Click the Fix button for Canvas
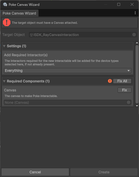 pyautogui.click(x=125, y=90)
